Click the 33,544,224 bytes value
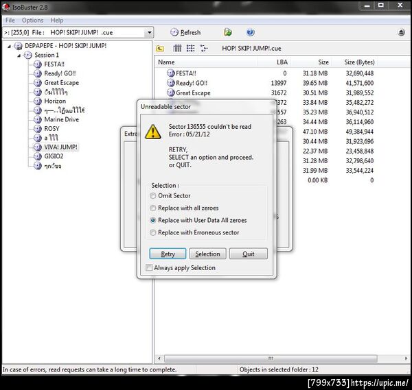The height and width of the screenshot is (390, 412). click(x=359, y=171)
